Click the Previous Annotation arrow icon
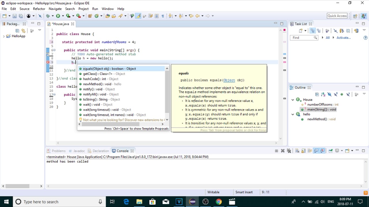369x207 pixels. click(x=181, y=16)
